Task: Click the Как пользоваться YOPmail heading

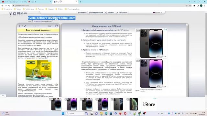Action: (x=106, y=26)
